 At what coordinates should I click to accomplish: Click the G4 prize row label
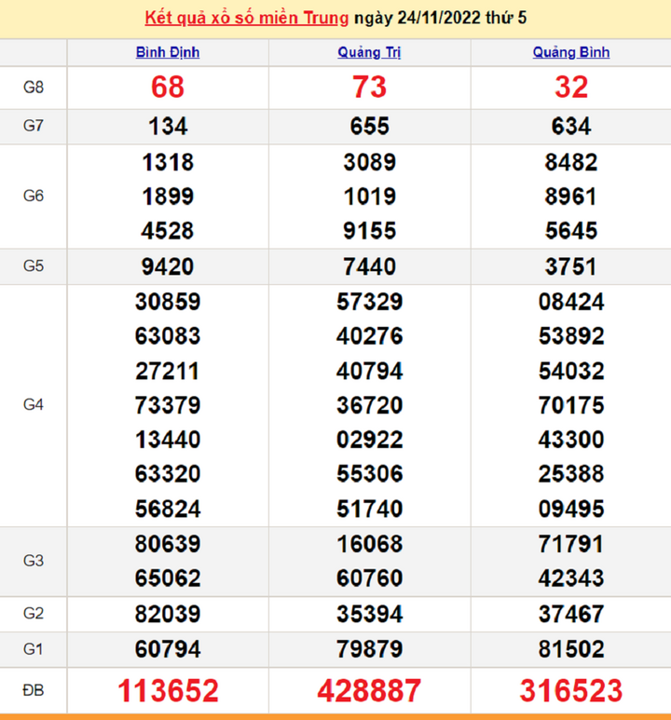point(34,405)
